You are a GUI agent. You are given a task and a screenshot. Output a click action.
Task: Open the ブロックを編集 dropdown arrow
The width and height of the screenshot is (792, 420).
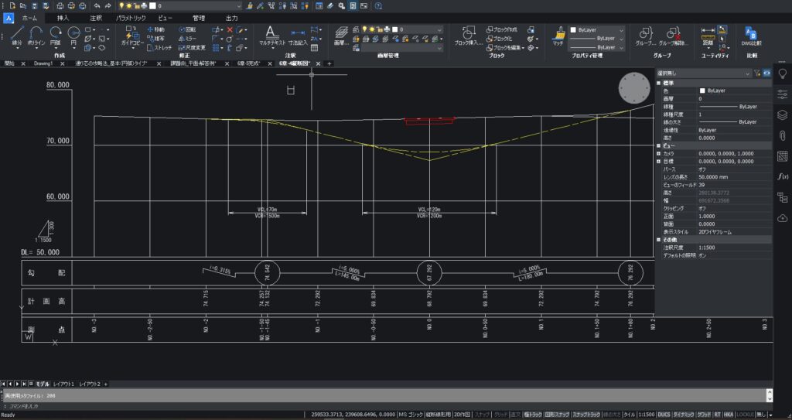(522, 48)
